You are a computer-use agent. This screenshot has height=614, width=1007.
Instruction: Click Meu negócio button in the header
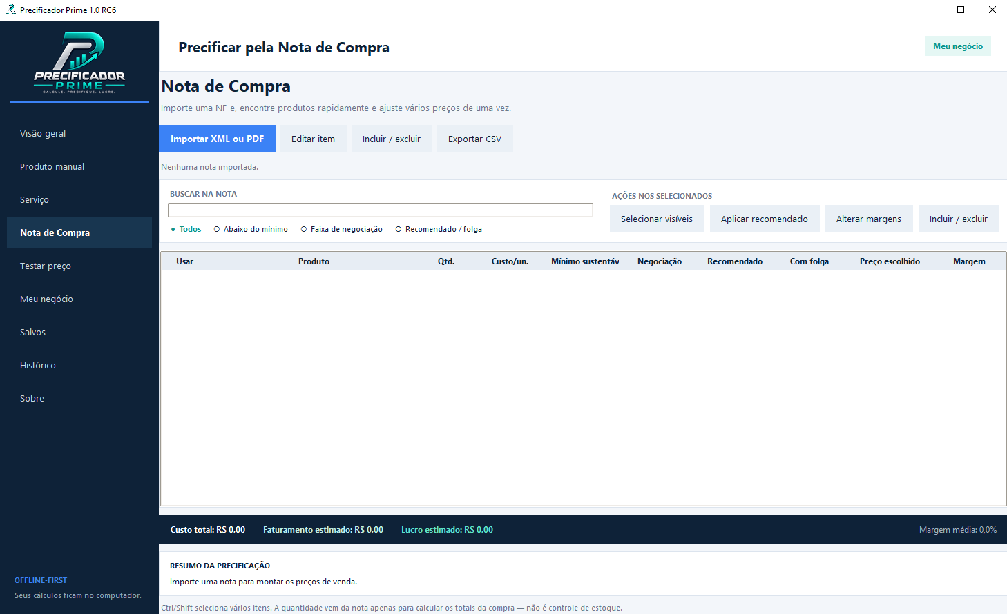(958, 46)
